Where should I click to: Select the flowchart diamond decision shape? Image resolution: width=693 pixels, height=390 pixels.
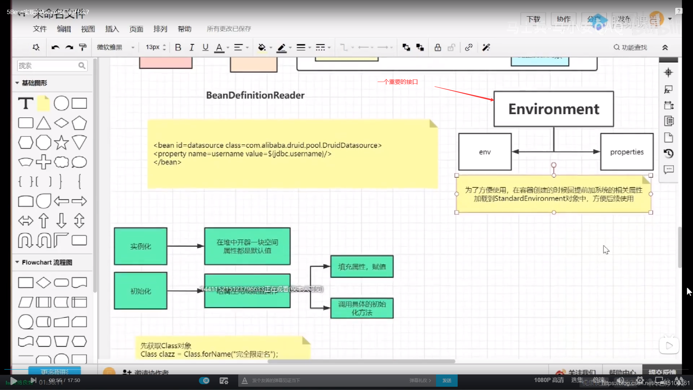(43, 282)
